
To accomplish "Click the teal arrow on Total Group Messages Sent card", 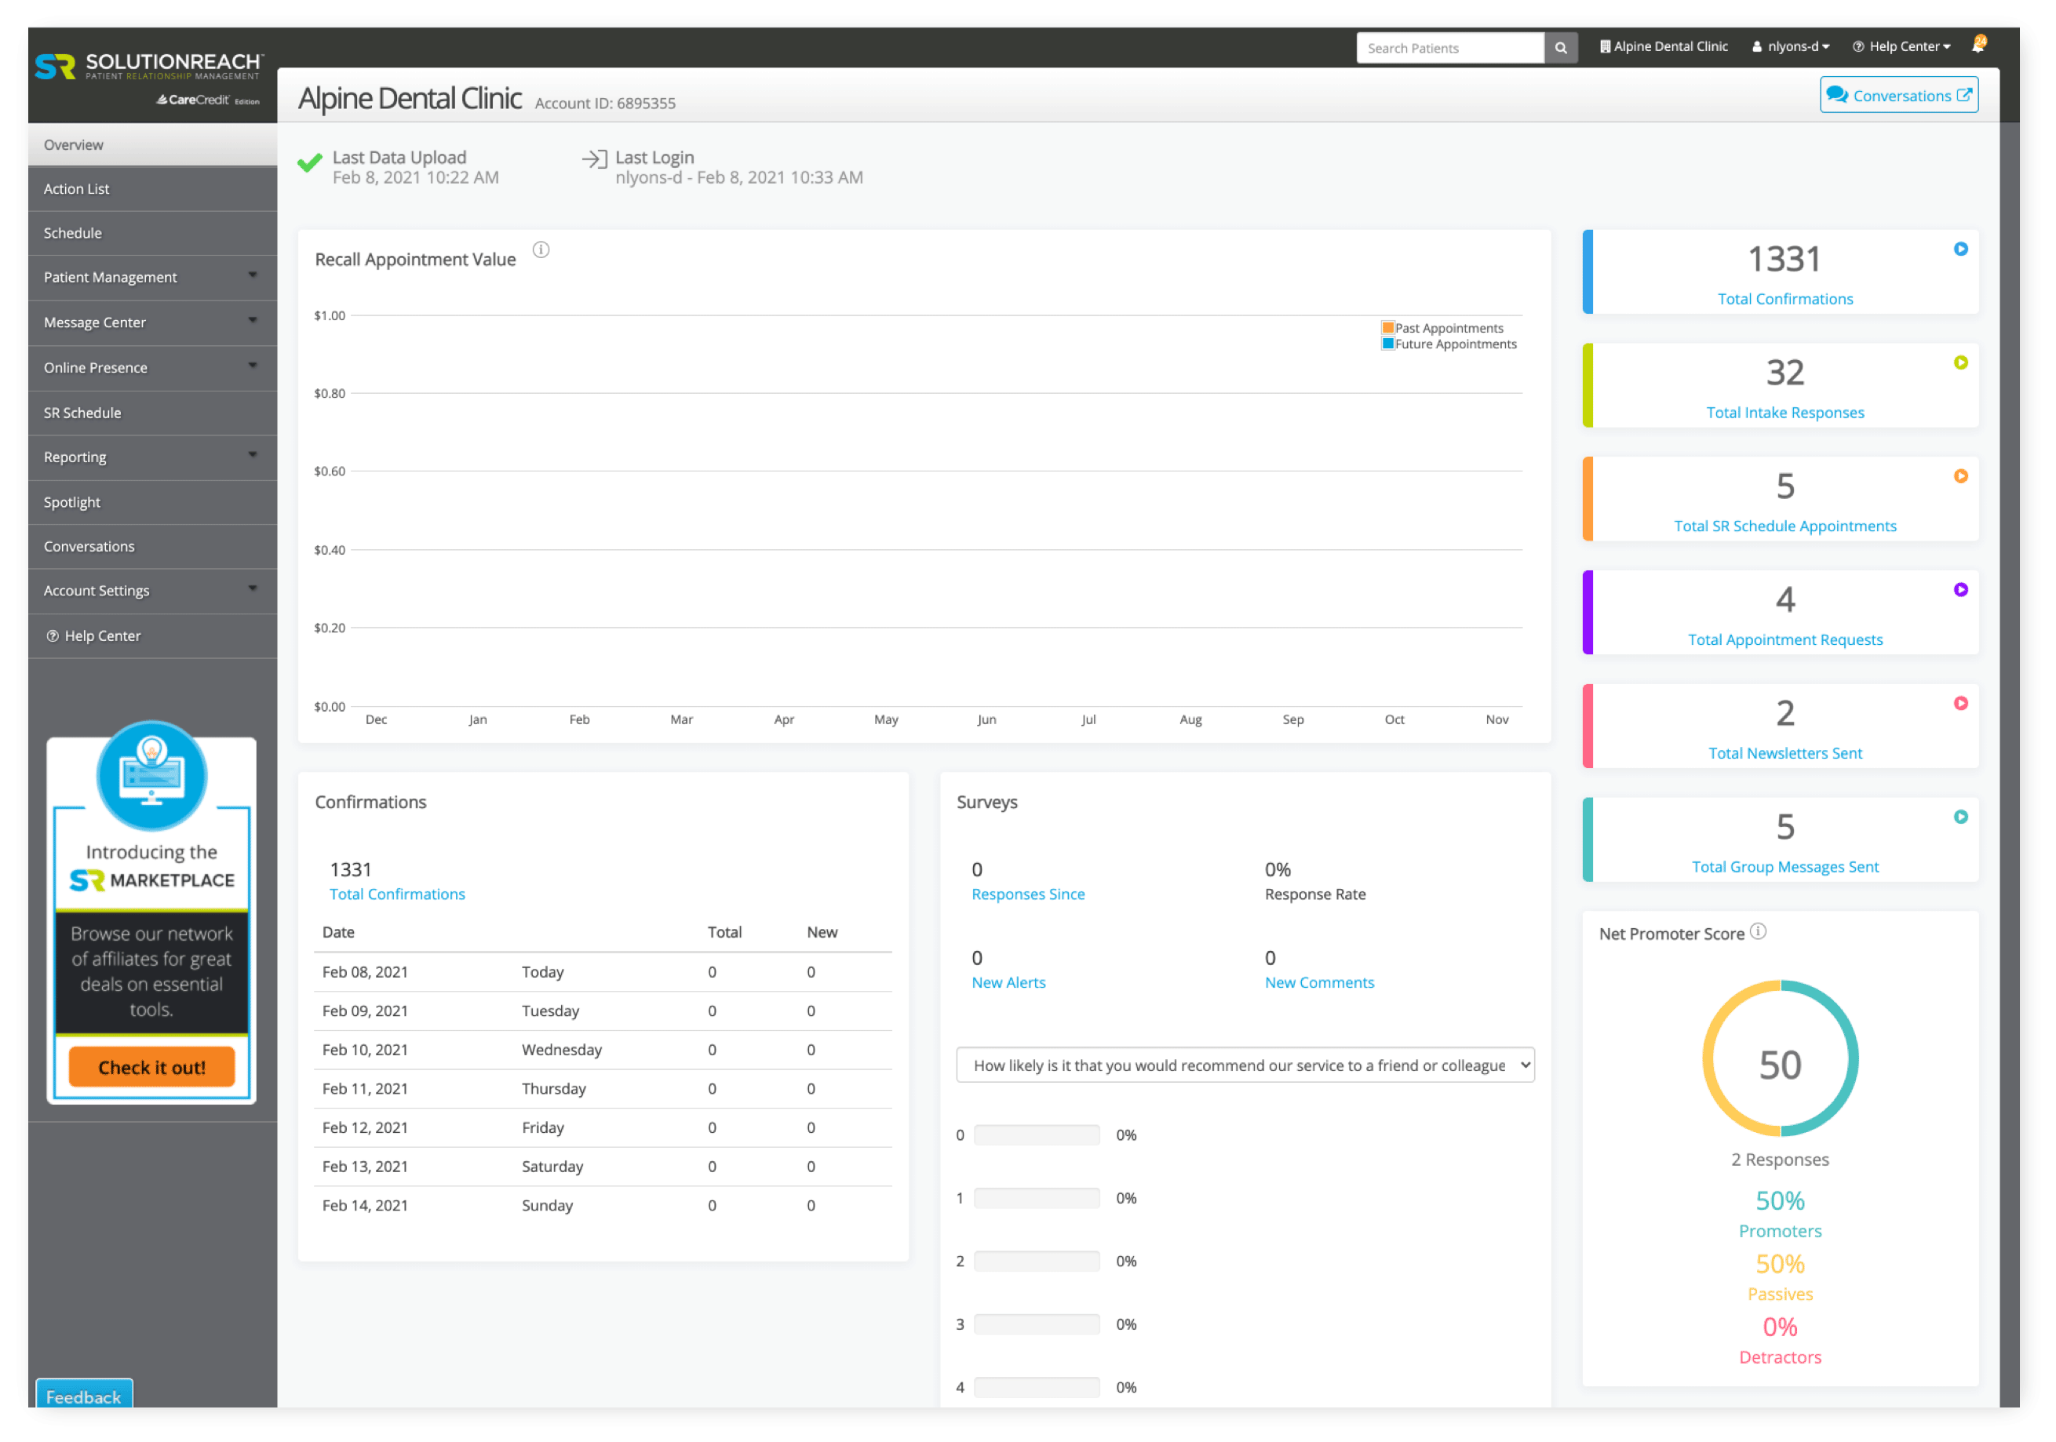I will coord(1960,817).
